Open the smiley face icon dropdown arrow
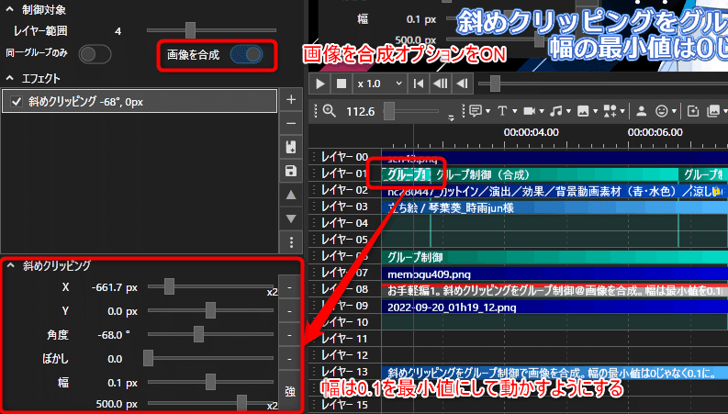This screenshot has width=728, height=414. (674, 111)
